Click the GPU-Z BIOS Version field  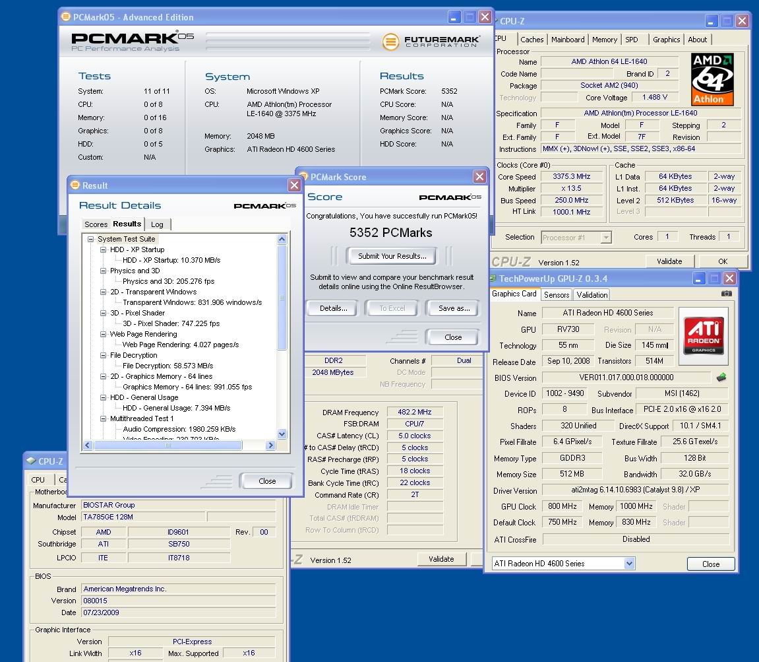626,377
